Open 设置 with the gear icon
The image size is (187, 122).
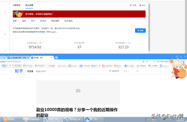click(133, 5)
